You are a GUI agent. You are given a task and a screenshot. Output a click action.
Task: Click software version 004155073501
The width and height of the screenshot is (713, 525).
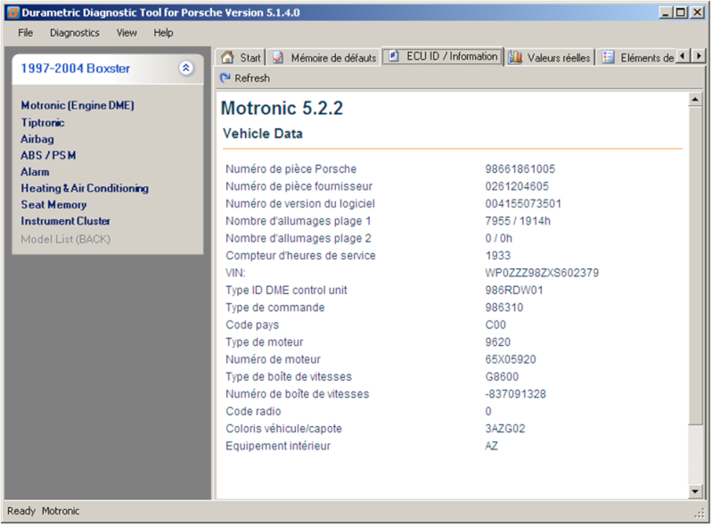point(523,204)
